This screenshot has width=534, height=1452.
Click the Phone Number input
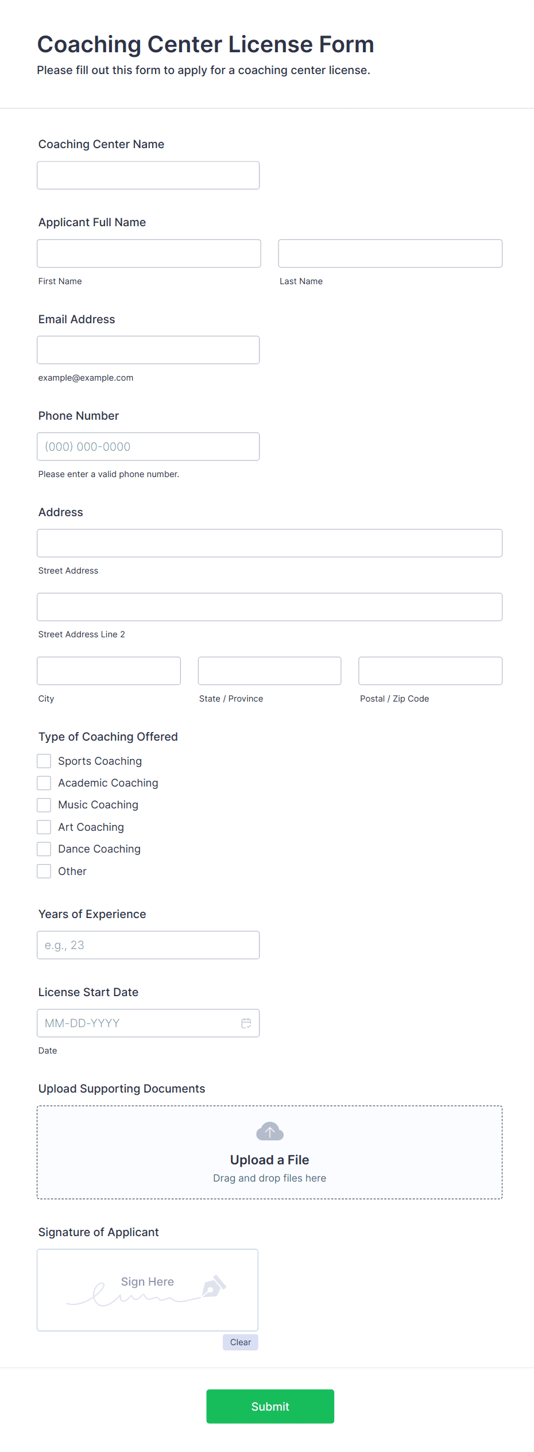click(x=148, y=446)
